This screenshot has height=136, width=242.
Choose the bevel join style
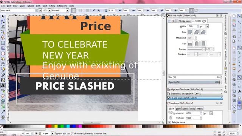[203, 32]
